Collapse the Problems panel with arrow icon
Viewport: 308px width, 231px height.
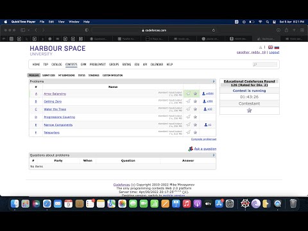(214, 81)
